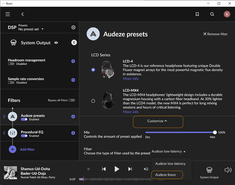Viewport: 235px width, 185px height.
Task: Open More info link for LCD-MX4
Action: click(131, 112)
